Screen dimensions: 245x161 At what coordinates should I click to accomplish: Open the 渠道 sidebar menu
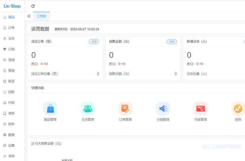(x=12, y=71)
